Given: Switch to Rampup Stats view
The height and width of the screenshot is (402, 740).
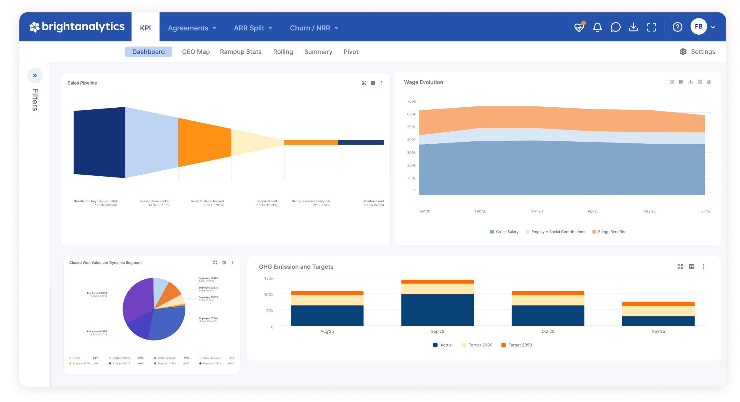Looking at the screenshot, I should (240, 52).
